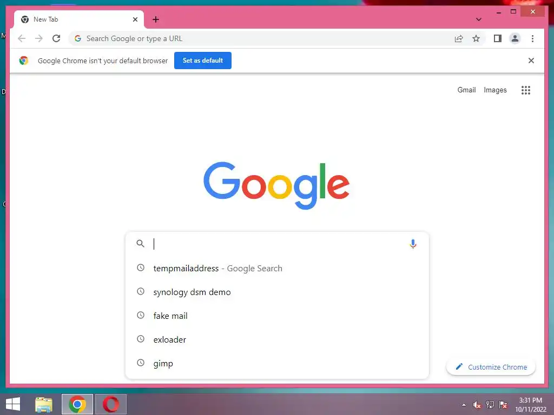Dismiss the default browser infobar
This screenshot has width=554, height=415.
[x=531, y=61]
